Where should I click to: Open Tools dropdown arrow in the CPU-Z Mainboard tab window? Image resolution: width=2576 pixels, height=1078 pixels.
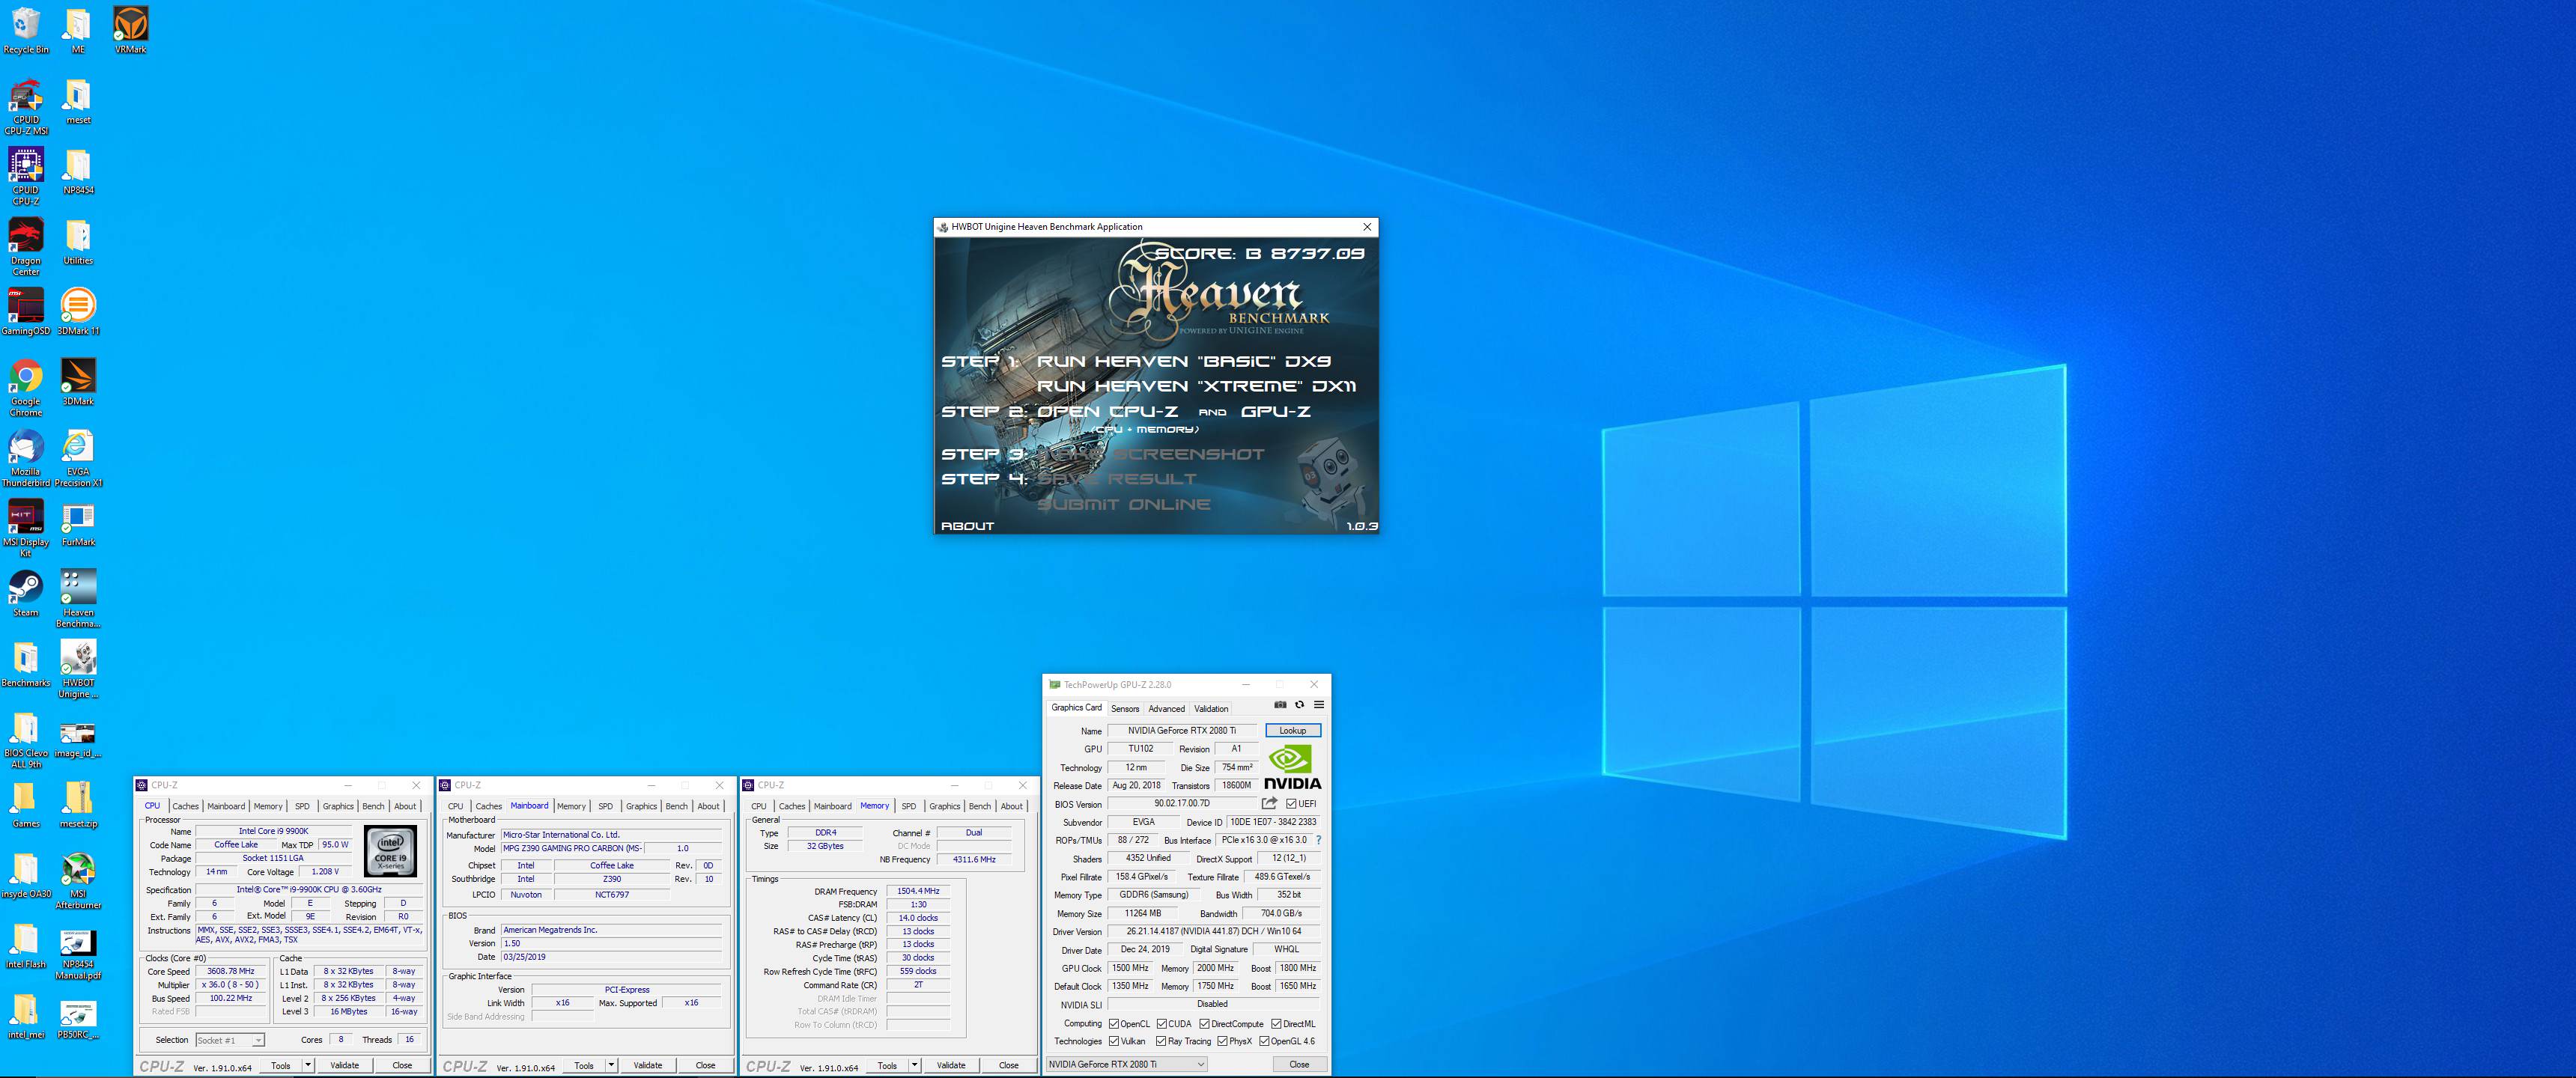pos(611,1065)
